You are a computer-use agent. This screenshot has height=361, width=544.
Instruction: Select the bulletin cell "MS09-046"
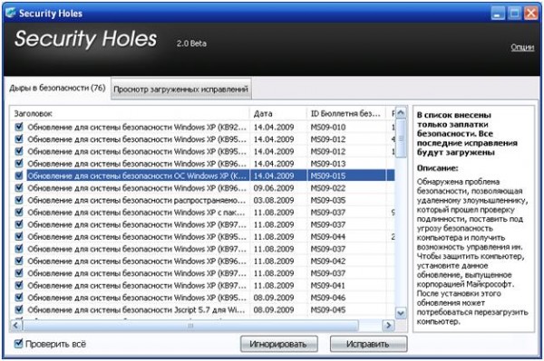point(328,298)
